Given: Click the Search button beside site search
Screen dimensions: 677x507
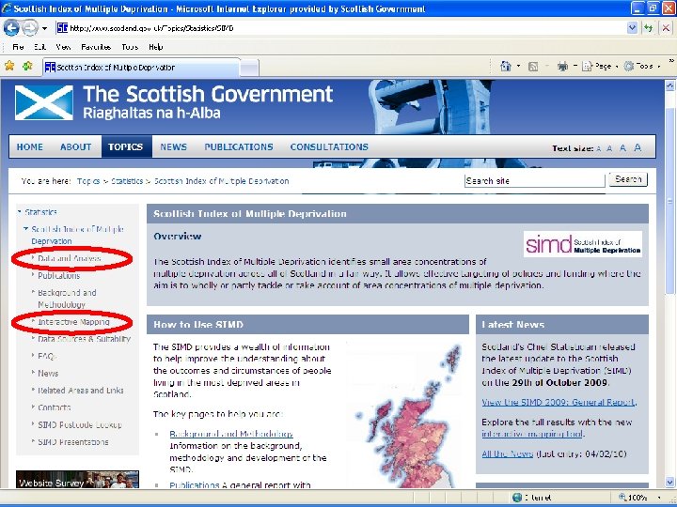Looking at the screenshot, I should click(x=628, y=179).
